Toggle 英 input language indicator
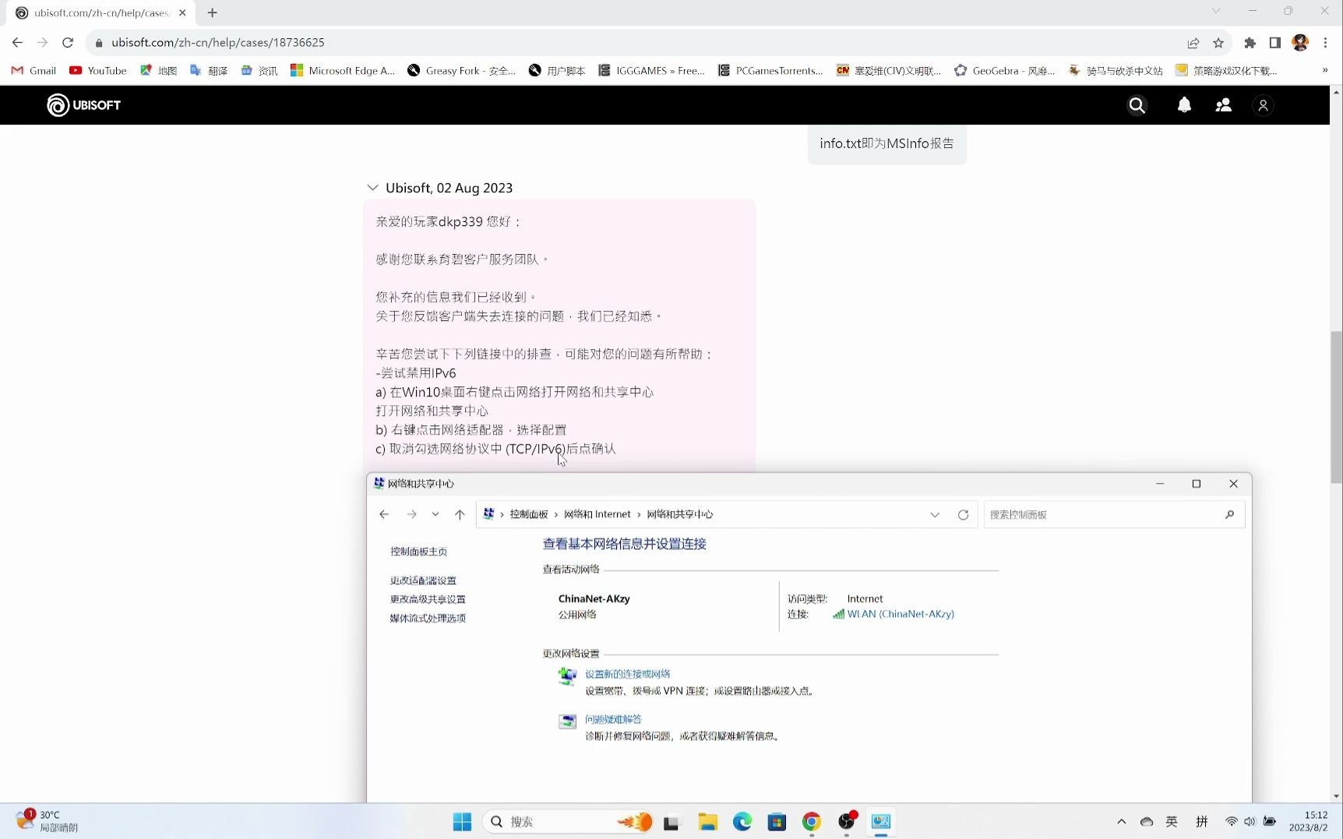 click(1172, 822)
